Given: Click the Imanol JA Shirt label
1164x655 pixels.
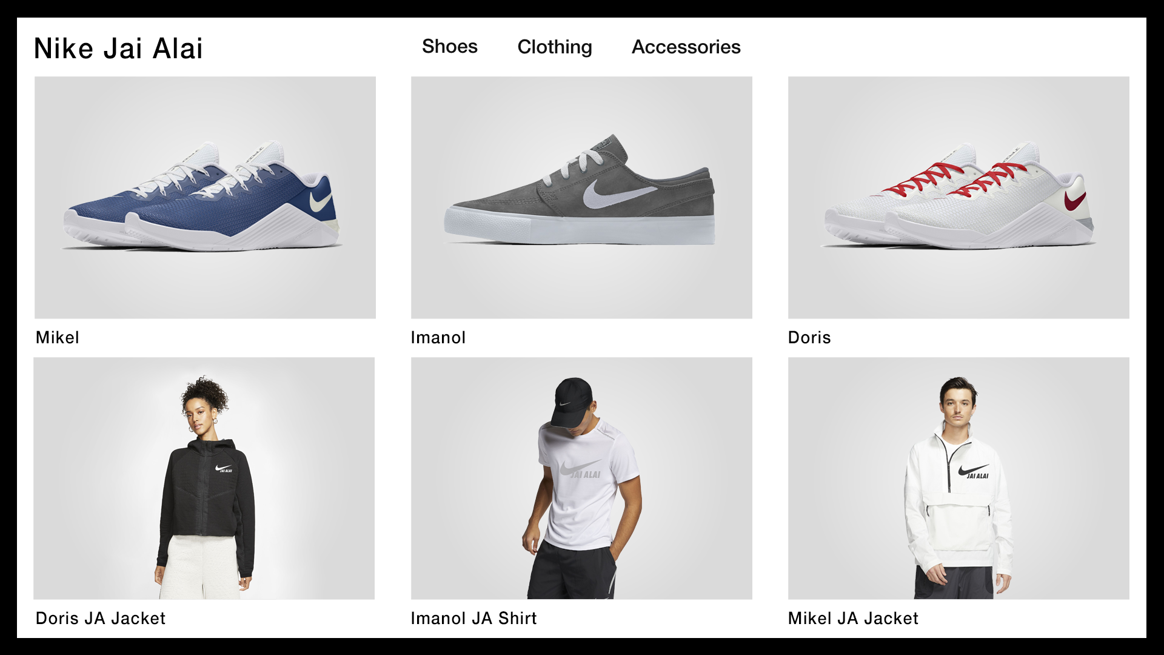Looking at the screenshot, I should pos(474,619).
